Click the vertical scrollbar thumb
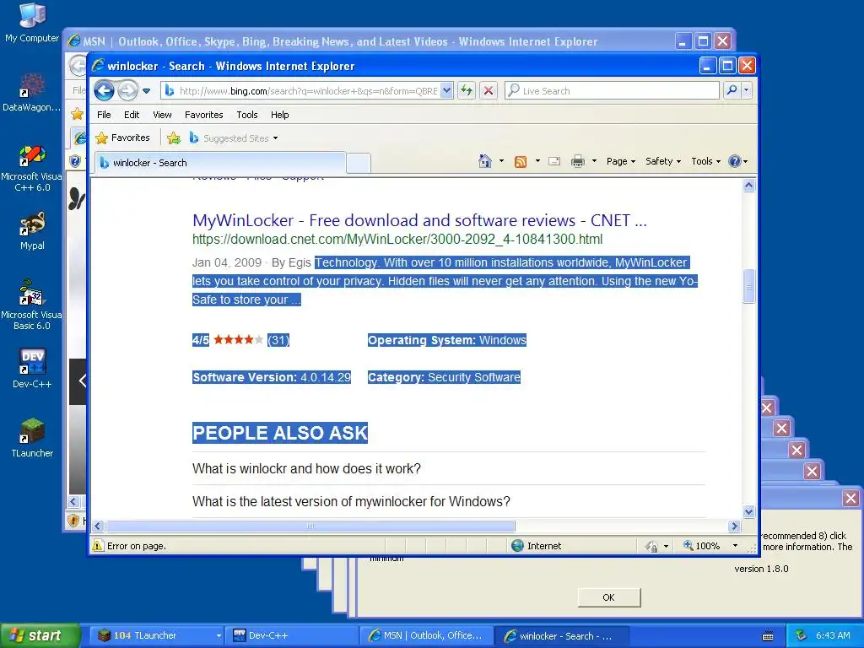The width and height of the screenshot is (864, 648). tap(748, 286)
